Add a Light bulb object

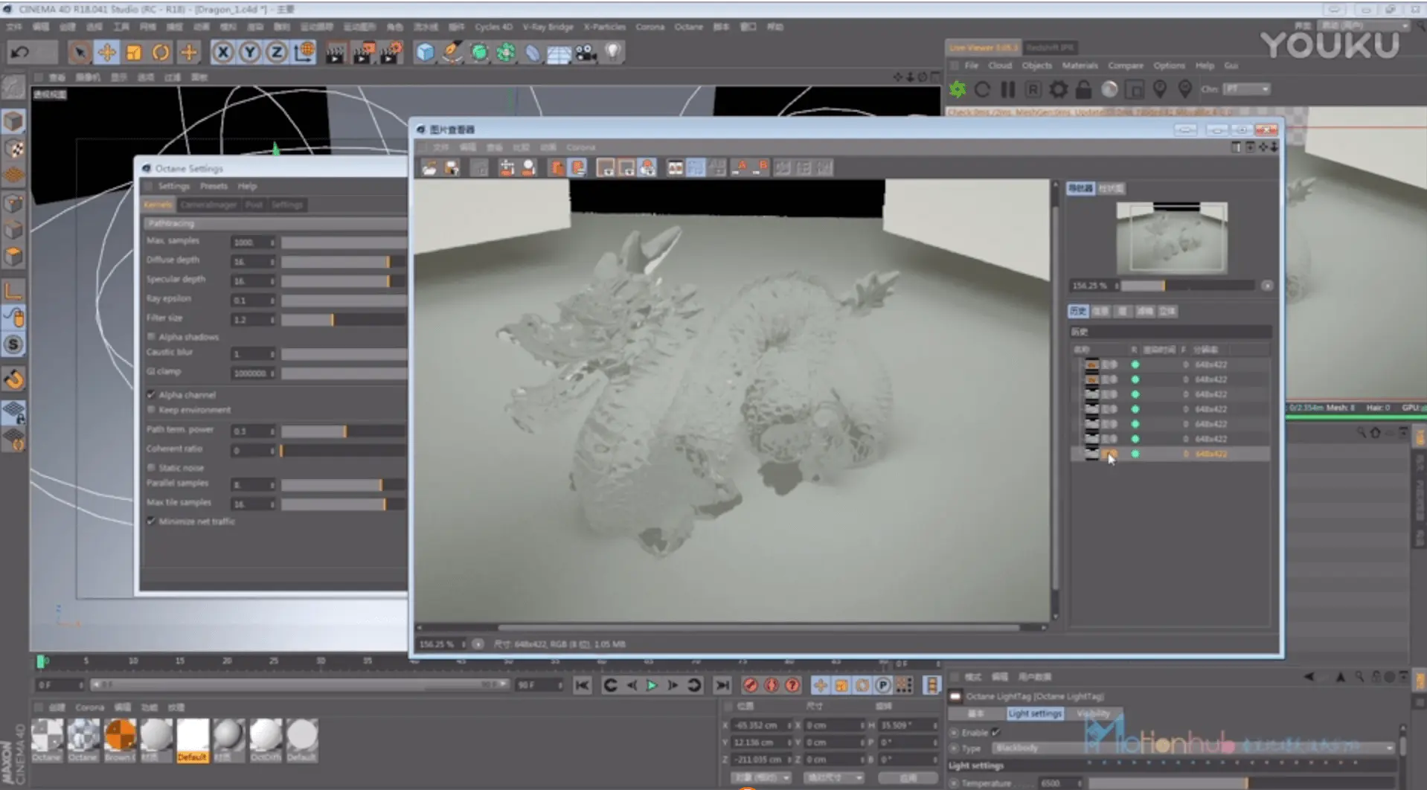point(612,52)
